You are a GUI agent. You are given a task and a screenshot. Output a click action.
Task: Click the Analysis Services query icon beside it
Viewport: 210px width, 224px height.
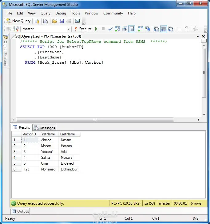click(x=46, y=21)
